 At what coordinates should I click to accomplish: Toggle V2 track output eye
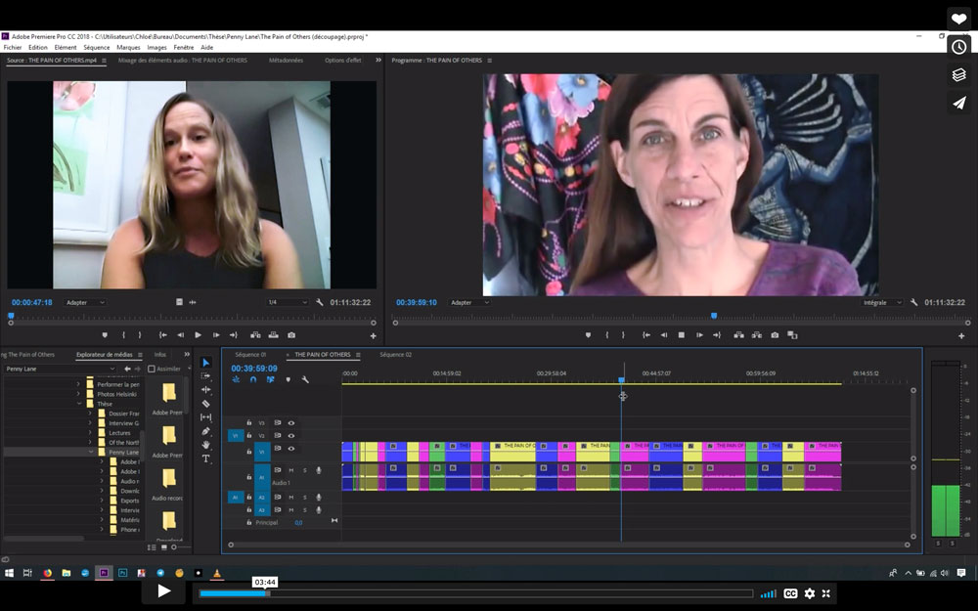coord(290,436)
